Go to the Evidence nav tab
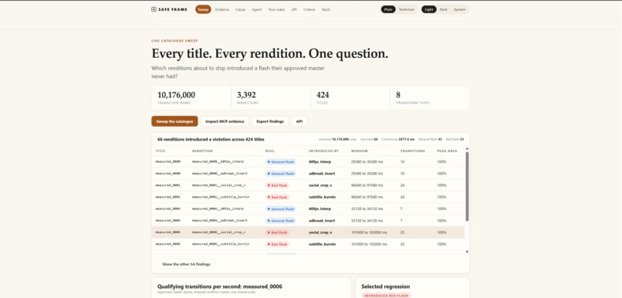This screenshot has width=622, height=298. (222, 9)
